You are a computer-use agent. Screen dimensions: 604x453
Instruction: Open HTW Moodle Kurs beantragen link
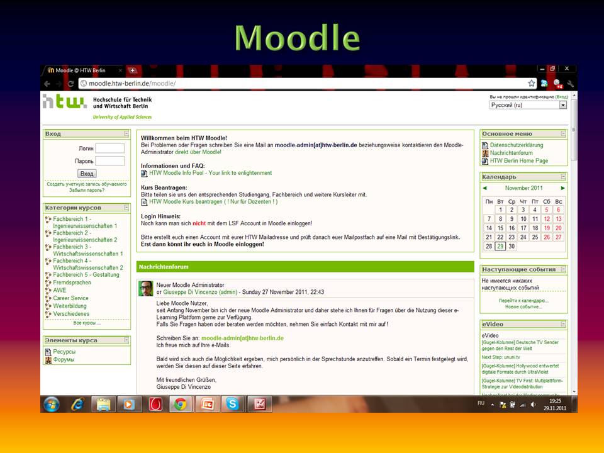(x=213, y=201)
